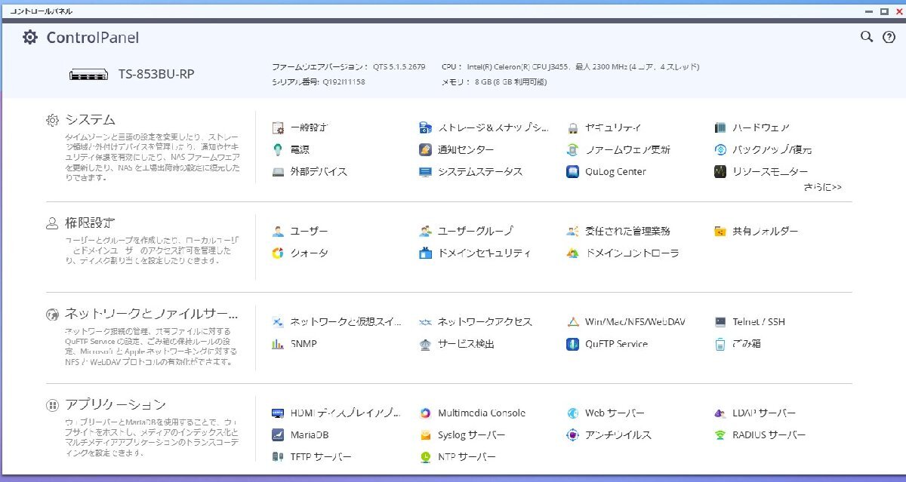Click the TS-853BU-RP model name

click(x=155, y=74)
